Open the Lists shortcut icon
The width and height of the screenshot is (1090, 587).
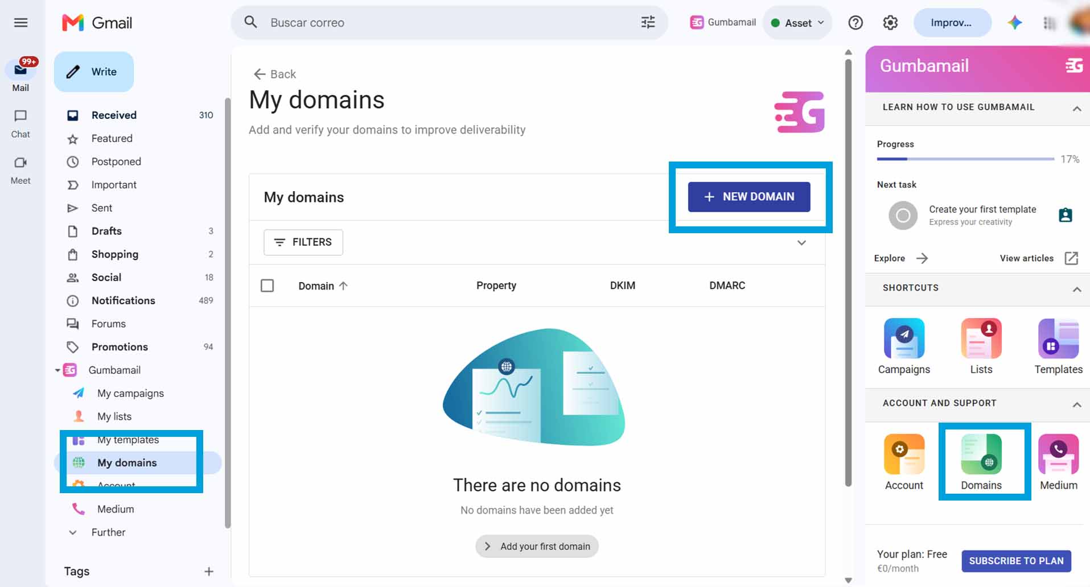coord(981,338)
